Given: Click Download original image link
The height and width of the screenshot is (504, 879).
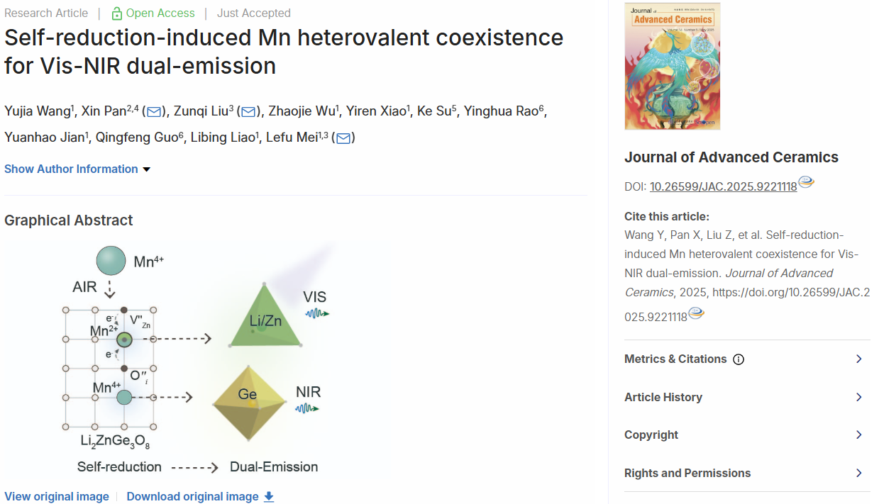Looking at the screenshot, I should (193, 497).
